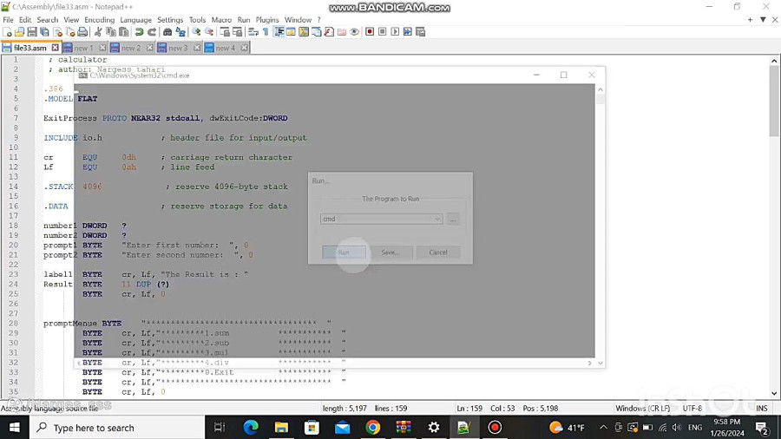The width and height of the screenshot is (781, 439).
Task: Open Google Chrome from the taskbar
Action: click(372, 428)
